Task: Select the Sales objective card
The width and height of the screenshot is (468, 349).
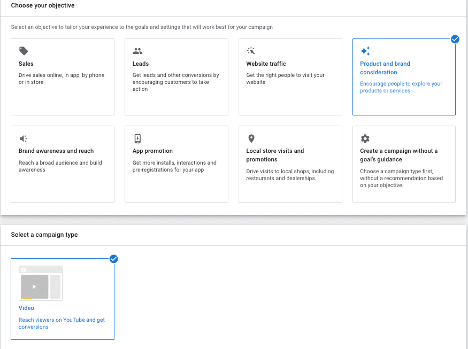Action: click(62, 76)
